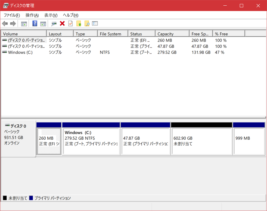Toggle the console tree pane icon
This screenshot has width=267, height=211.
tap(24, 24)
